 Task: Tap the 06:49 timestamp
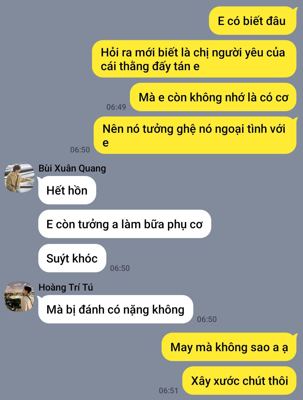(116, 107)
